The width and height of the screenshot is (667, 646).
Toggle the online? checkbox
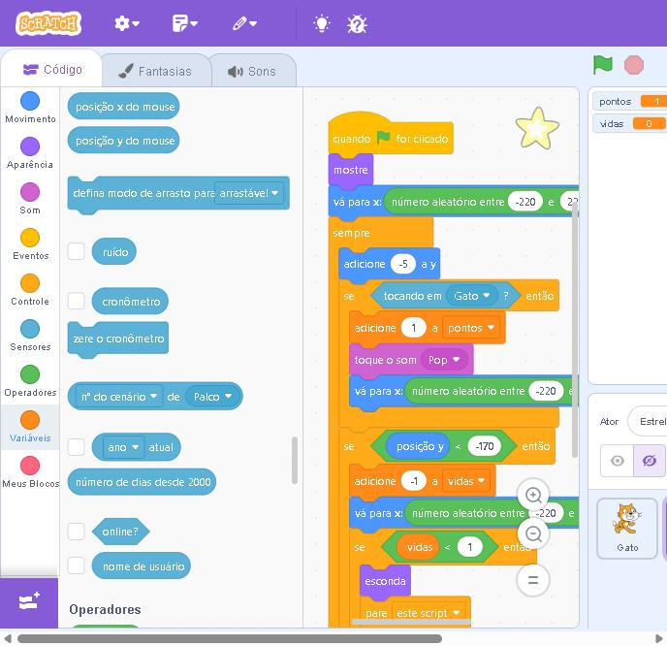77,532
